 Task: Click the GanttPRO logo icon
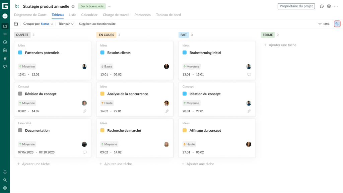tap(5, 6)
